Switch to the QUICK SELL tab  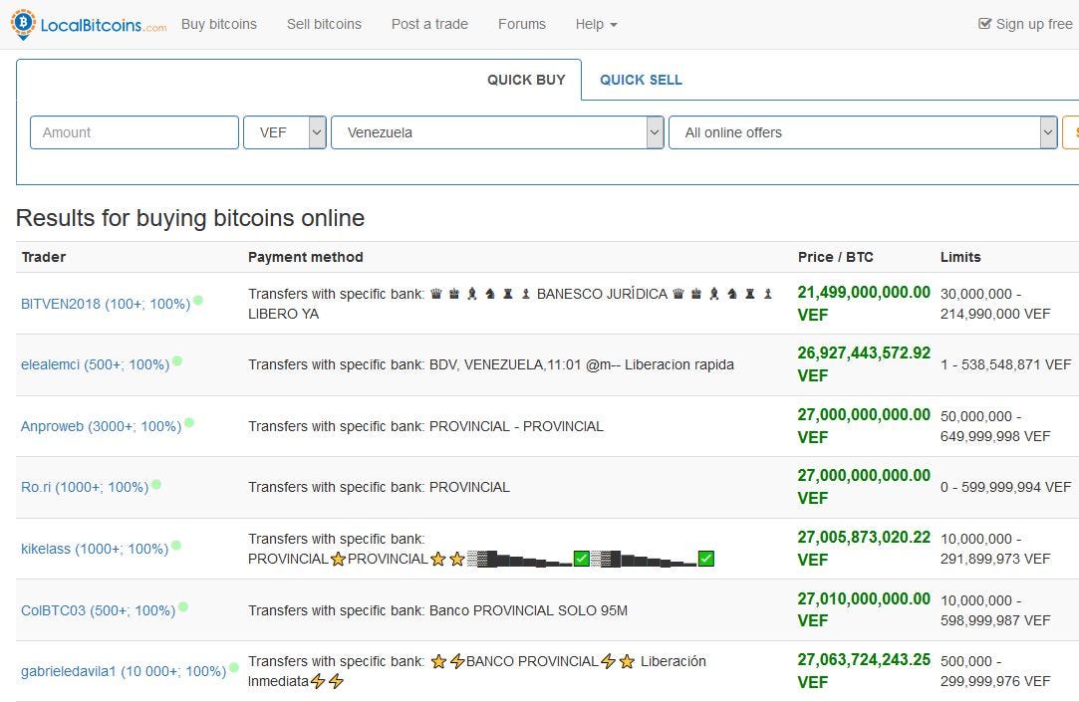click(x=641, y=80)
